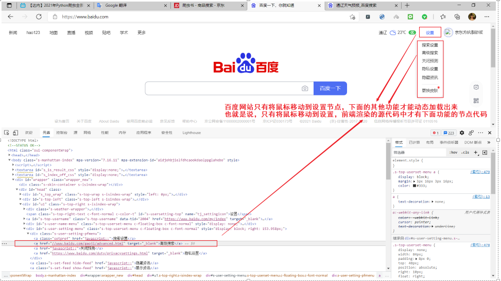
Task: Open the Baidu QR code icon
Action: (x=476, y=101)
